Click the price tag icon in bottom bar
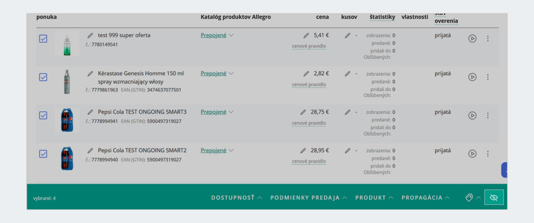This screenshot has height=223, width=534. tap(469, 198)
